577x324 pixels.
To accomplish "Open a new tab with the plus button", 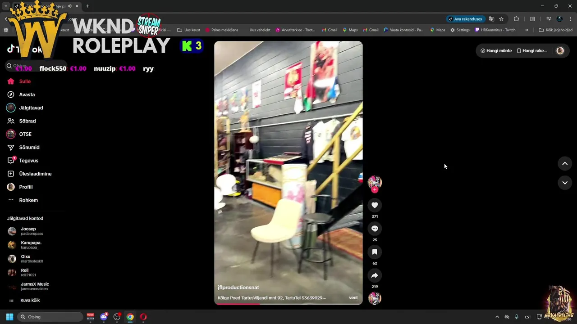I will [87, 6].
